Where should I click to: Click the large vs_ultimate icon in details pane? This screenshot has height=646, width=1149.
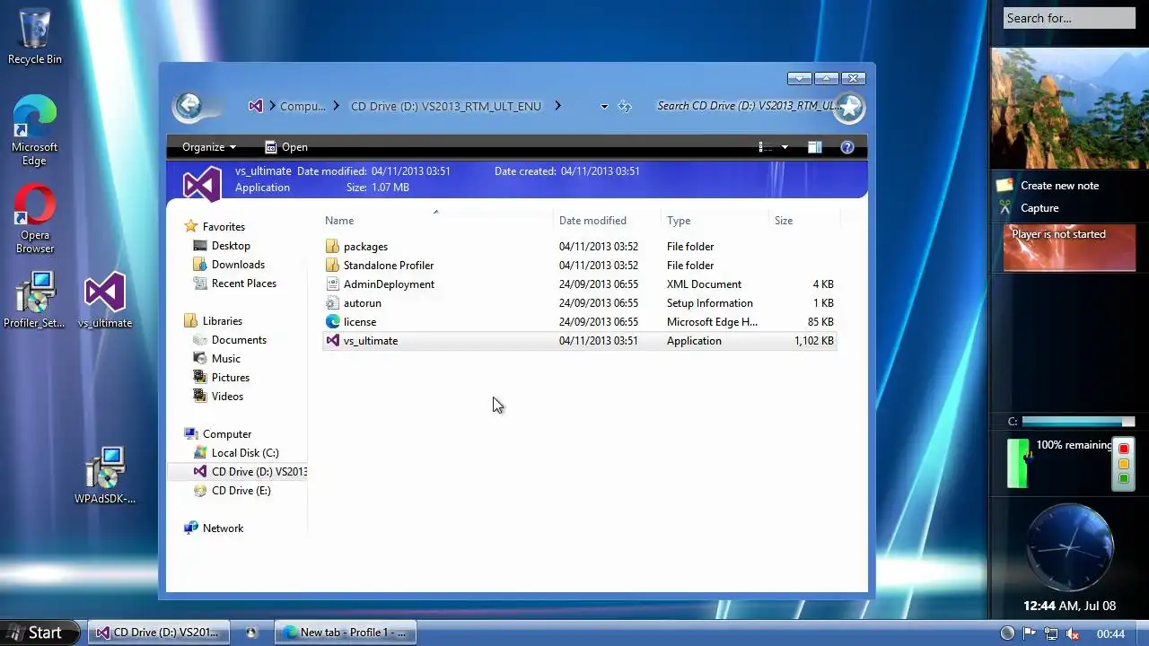click(x=202, y=184)
